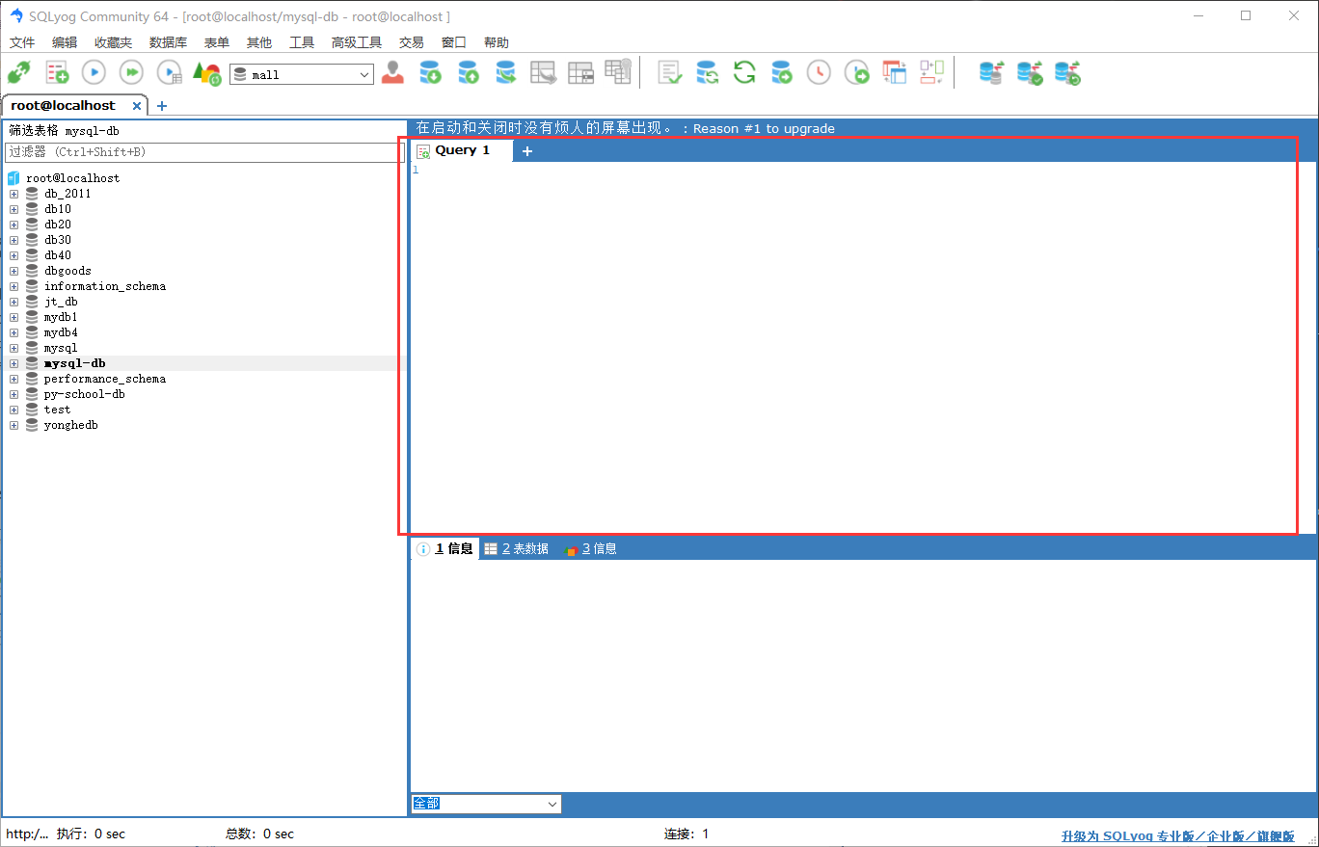
Task: Click execute and edit resultset icon
Action: click(x=170, y=73)
